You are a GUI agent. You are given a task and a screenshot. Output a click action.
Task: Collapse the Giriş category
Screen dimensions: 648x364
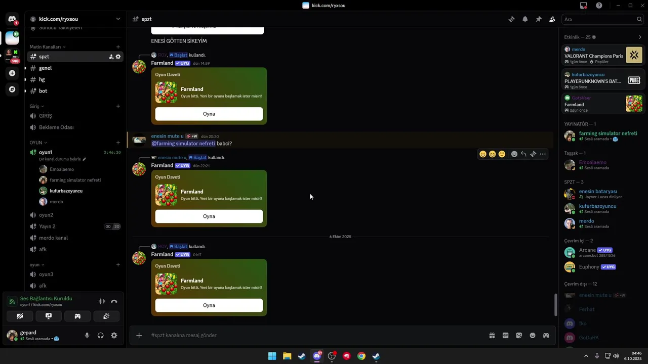point(36,106)
